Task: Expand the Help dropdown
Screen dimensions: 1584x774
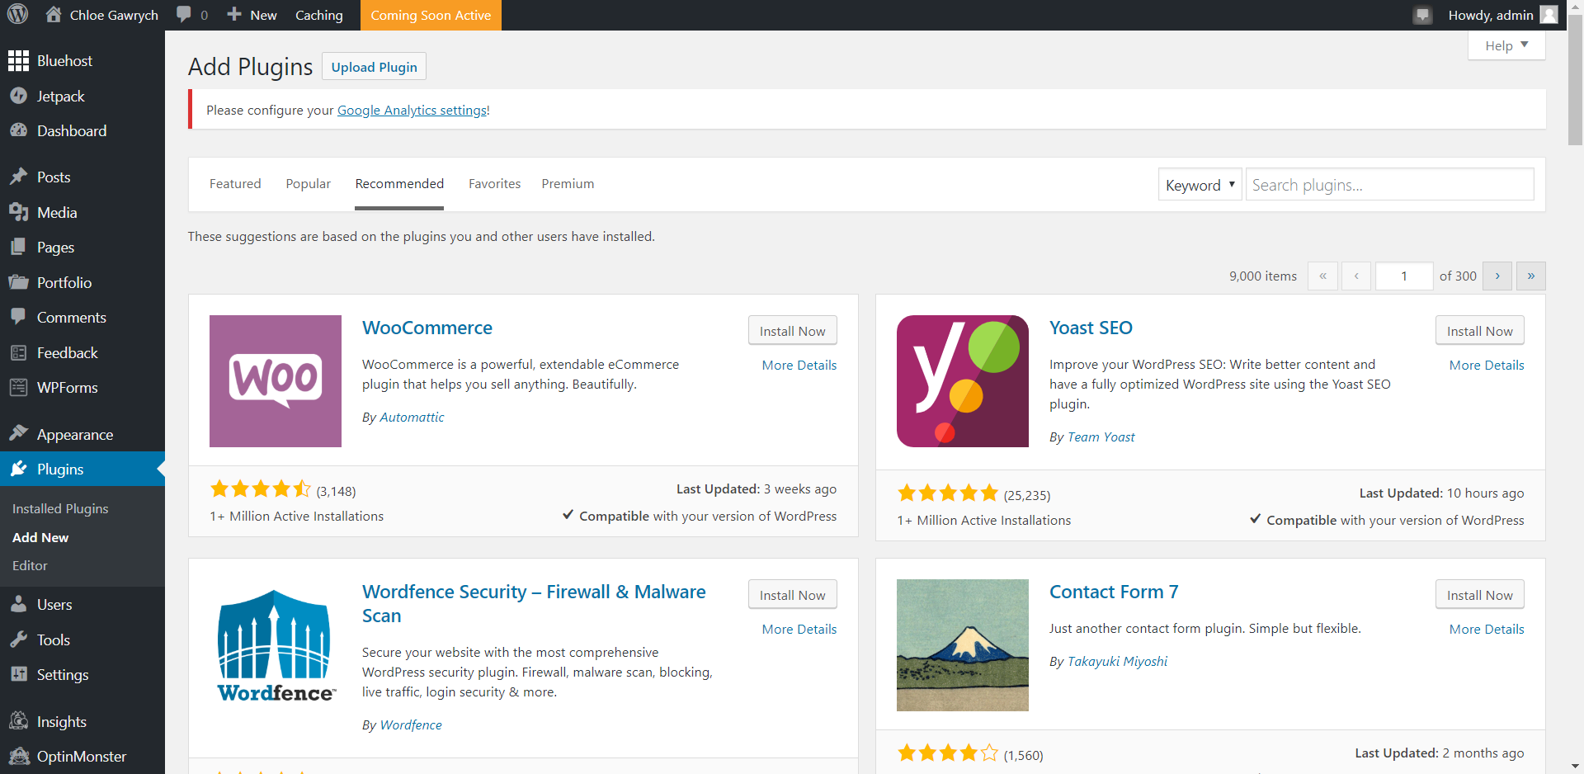Action: pos(1506,45)
